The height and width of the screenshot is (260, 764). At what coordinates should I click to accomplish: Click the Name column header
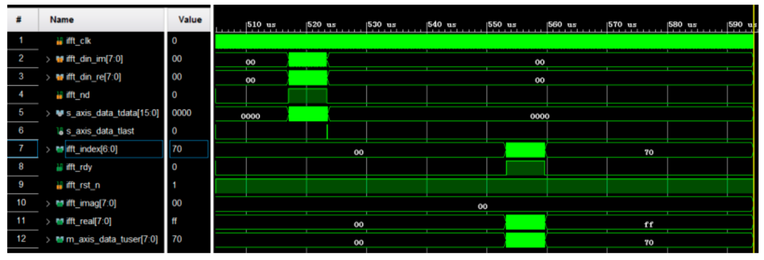point(62,19)
